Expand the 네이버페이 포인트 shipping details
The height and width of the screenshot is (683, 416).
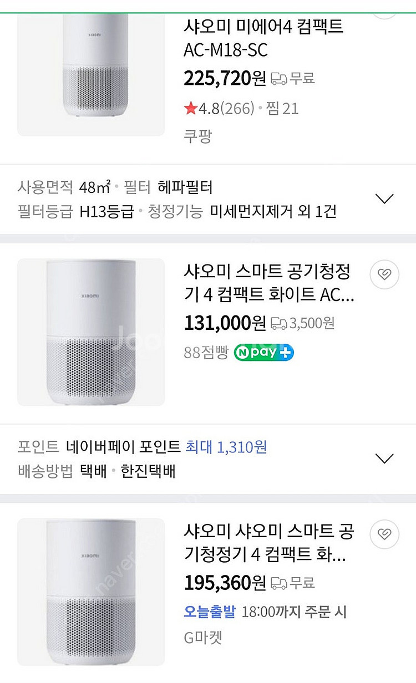pos(384,458)
